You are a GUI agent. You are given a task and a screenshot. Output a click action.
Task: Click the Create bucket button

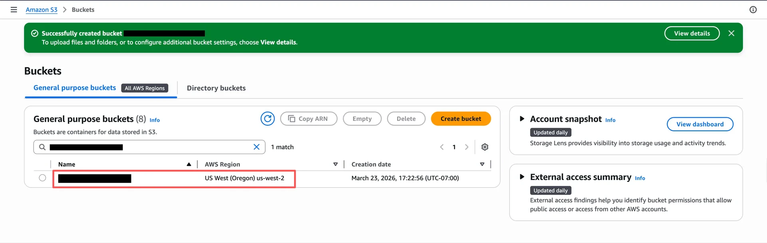click(x=461, y=119)
